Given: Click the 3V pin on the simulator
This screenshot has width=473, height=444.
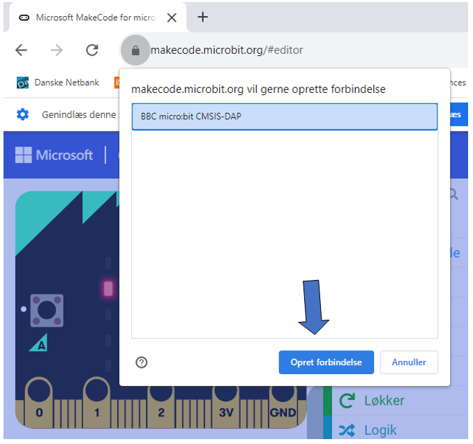Looking at the screenshot, I should point(225,406).
